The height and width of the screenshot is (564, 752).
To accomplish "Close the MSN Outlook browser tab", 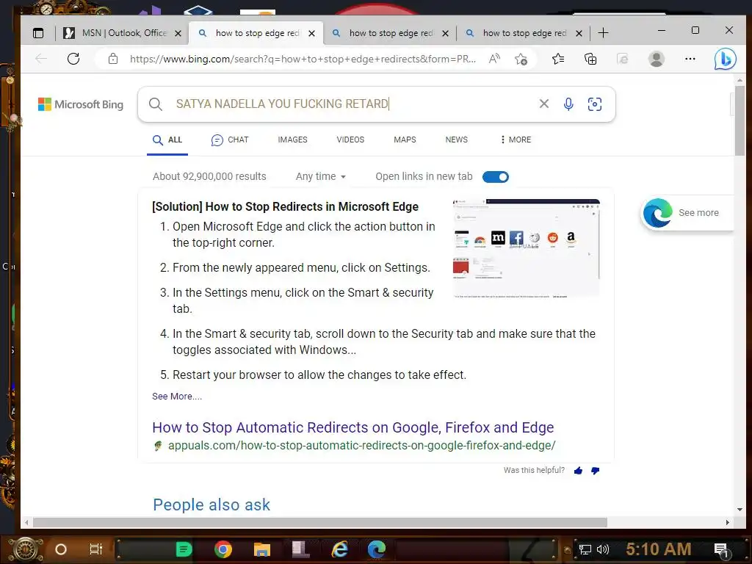I will click(178, 34).
